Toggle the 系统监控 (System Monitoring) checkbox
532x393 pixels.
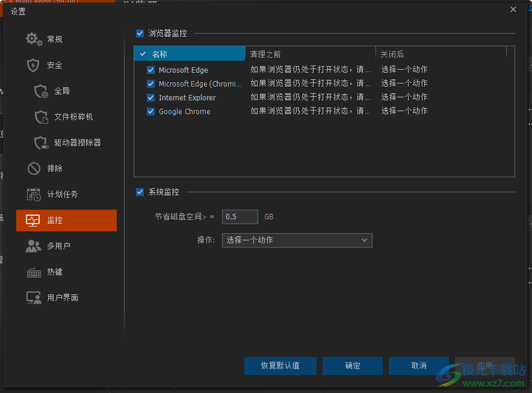[140, 192]
